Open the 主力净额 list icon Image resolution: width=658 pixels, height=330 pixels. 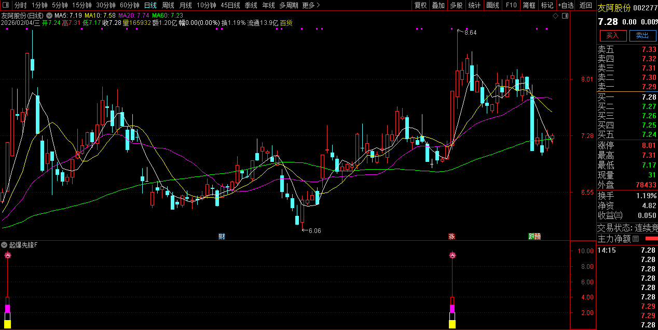pos(636,239)
